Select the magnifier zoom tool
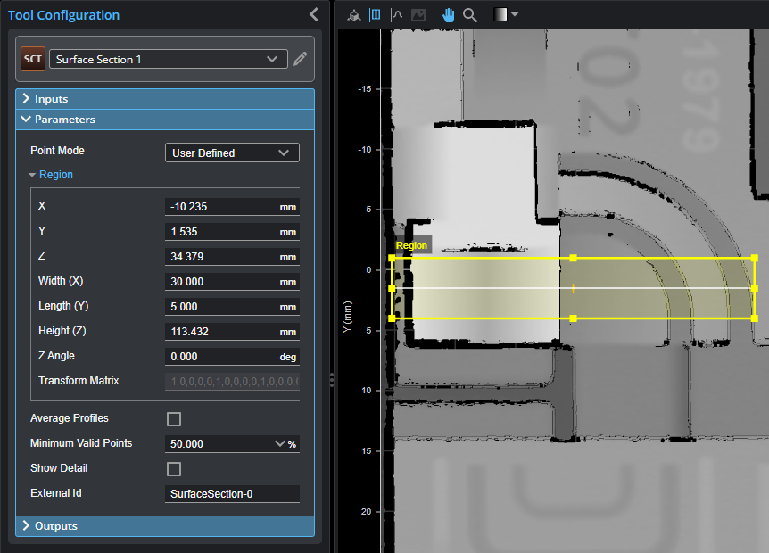This screenshot has width=769, height=553. [470, 15]
